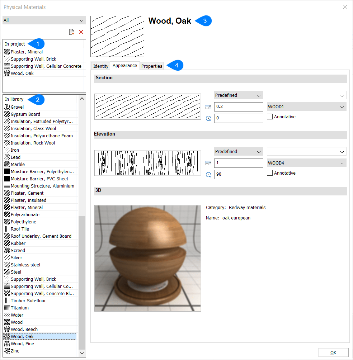
Task: Confirm changes with the OK button
Action: point(333,352)
